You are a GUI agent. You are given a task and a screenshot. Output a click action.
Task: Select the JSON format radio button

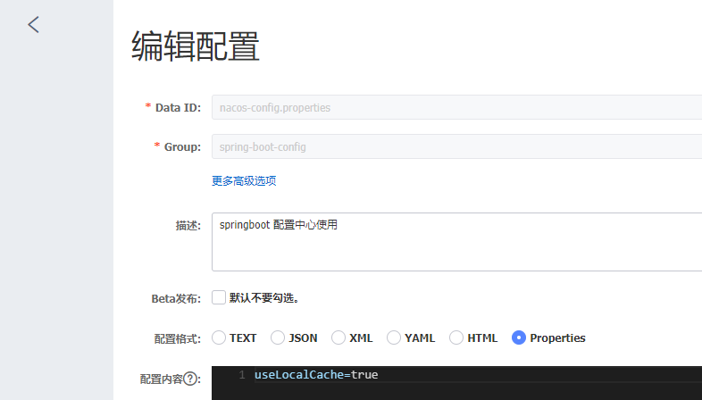[278, 337]
